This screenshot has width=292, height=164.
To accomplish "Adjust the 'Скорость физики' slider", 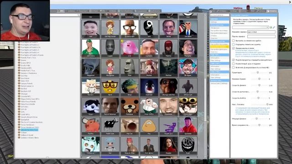I will [x=259, y=85].
